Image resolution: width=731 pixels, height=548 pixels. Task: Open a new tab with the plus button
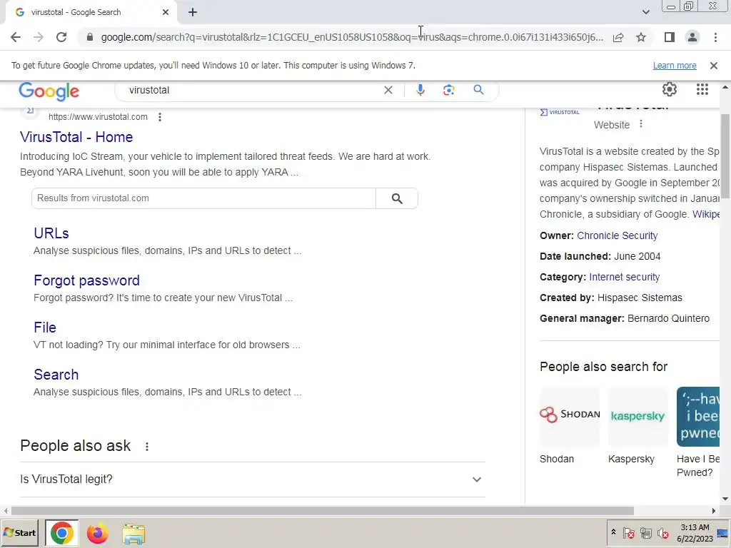click(193, 12)
